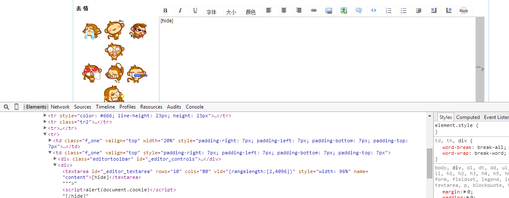The width and height of the screenshot is (509, 198).
Task: Insert the grinning monkey with sparkle emoticon
Action: (114, 94)
